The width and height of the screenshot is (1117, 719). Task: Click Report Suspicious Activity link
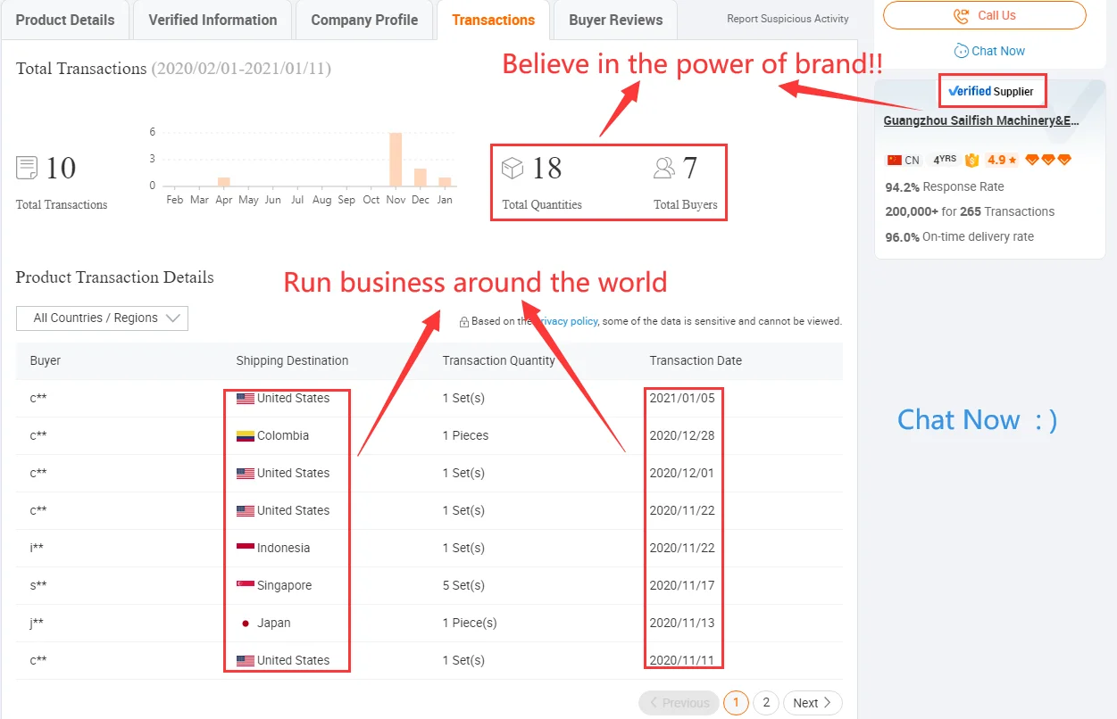click(x=788, y=19)
